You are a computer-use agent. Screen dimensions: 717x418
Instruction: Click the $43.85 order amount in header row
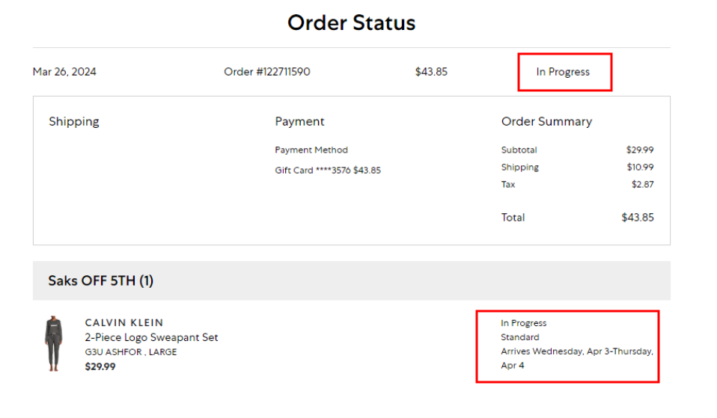(431, 72)
